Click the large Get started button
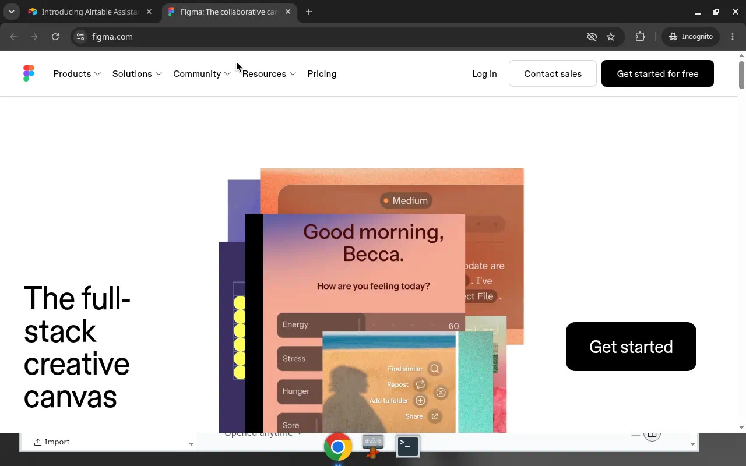The height and width of the screenshot is (466, 746). [x=631, y=347]
